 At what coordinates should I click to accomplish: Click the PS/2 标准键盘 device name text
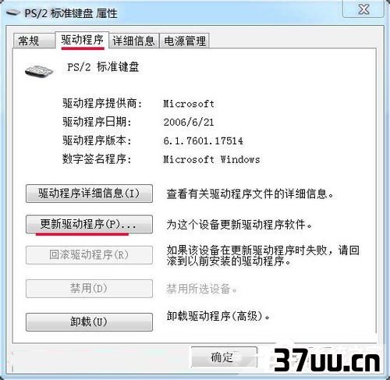click(103, 67)
